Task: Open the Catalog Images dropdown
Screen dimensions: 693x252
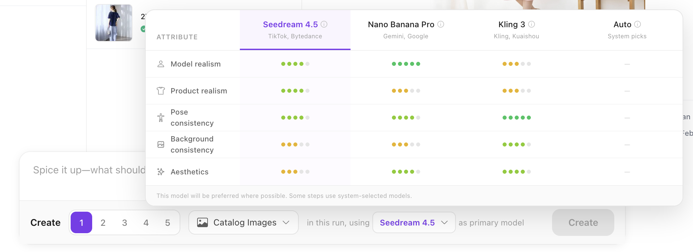Action: coord(243,222)
